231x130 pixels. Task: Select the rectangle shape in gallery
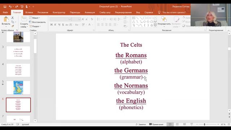coord(145,18)
